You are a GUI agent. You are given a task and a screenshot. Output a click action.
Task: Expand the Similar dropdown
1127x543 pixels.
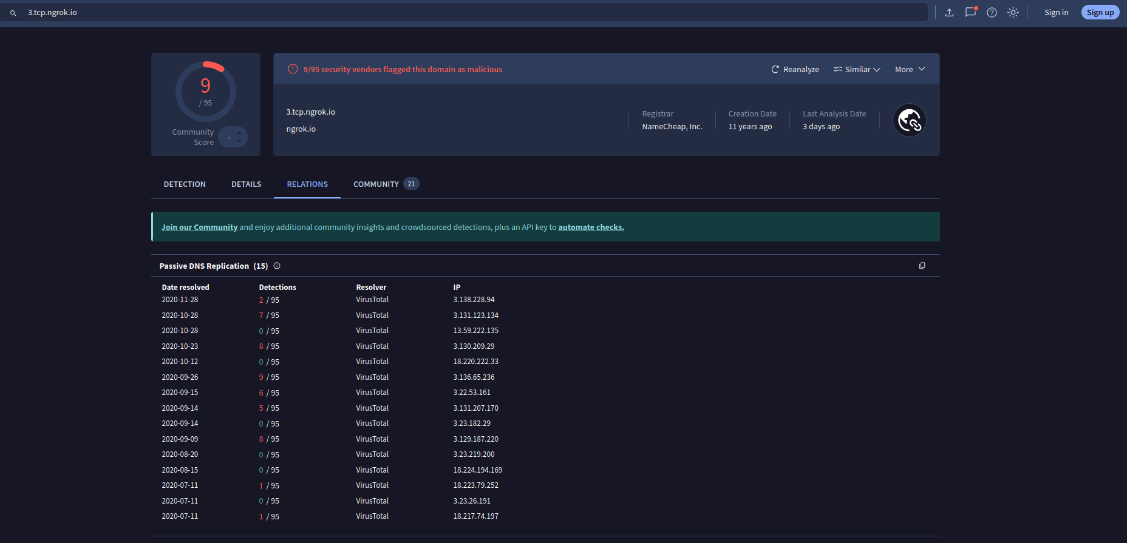click(x=856, y=70)
